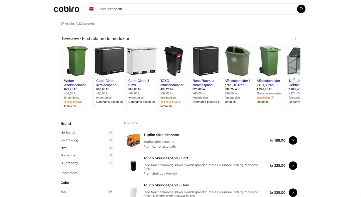Click the orange garbage truck thumbnail
Image resolution: width=361 pixels, height=197 pixels.
point(133,140)
